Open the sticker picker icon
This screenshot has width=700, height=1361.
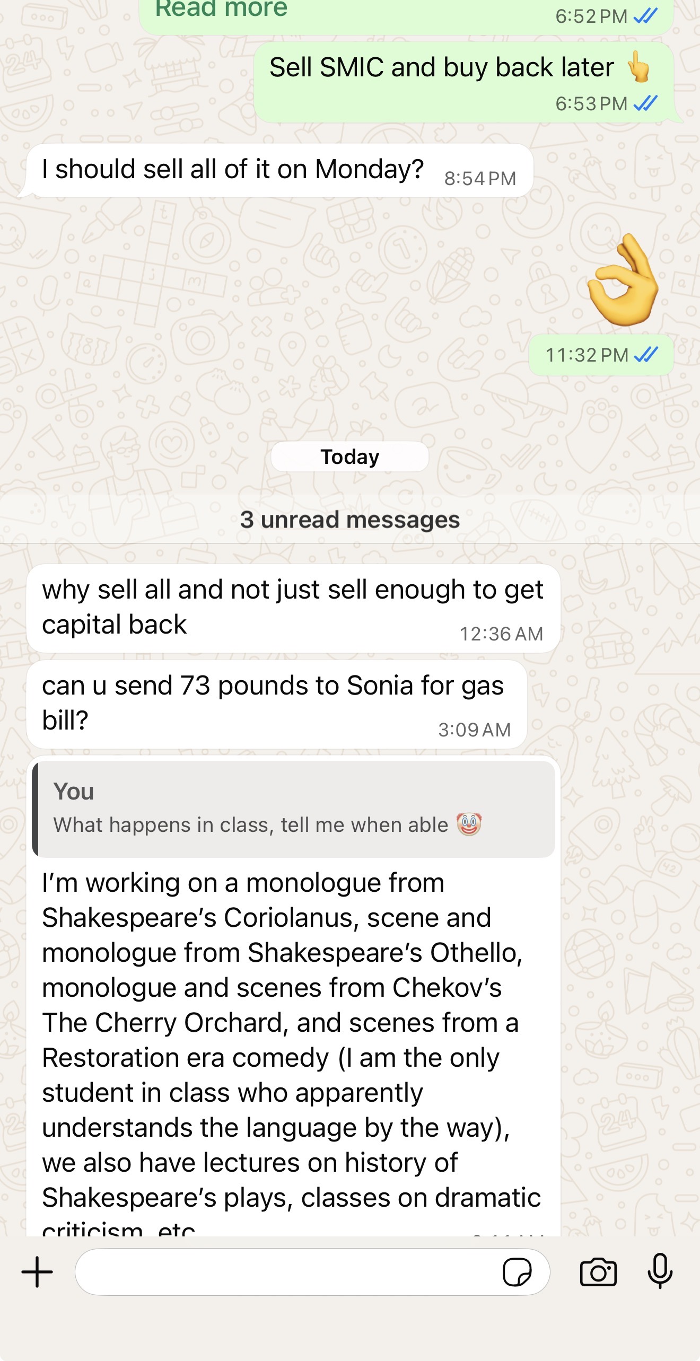click(517, 1272)
